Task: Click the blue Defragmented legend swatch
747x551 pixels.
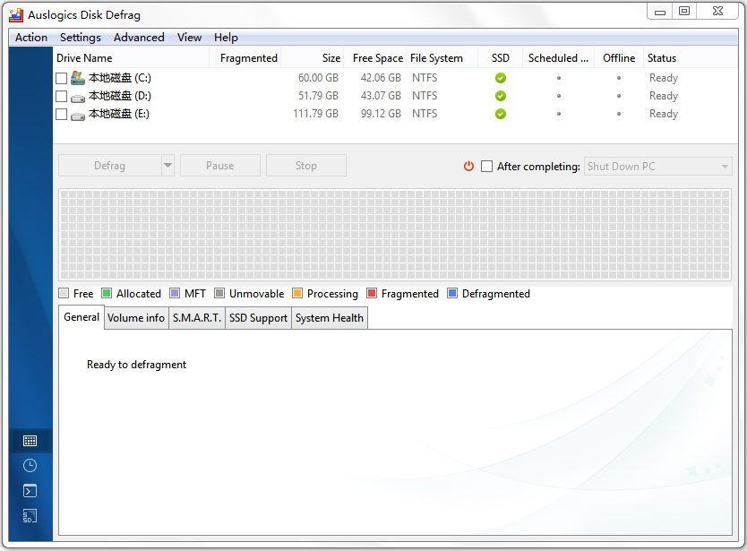Action: pyautogui.click(x=452, y=293)
